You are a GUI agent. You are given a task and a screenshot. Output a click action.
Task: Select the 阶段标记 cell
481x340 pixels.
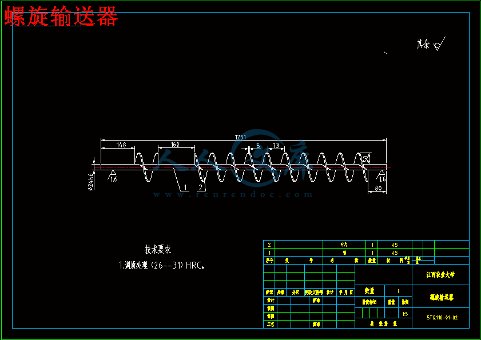[369, 302]
